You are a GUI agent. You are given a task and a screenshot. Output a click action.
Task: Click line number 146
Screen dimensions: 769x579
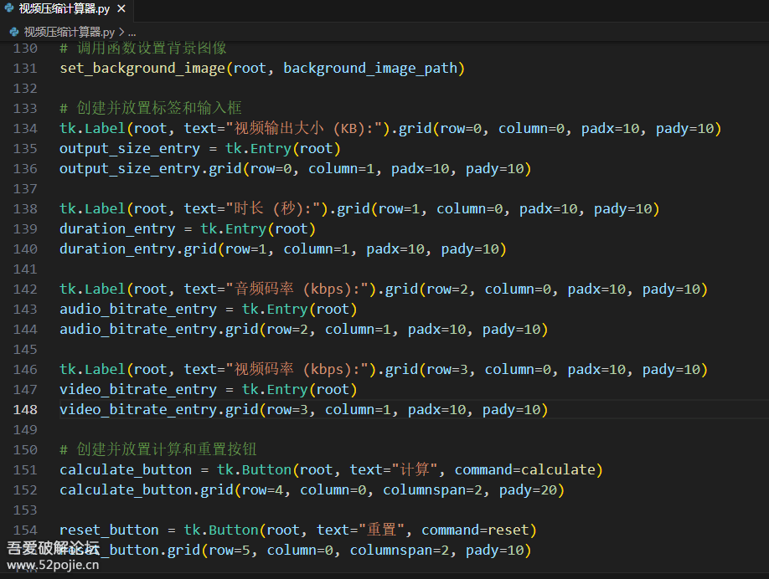point(25,369)
